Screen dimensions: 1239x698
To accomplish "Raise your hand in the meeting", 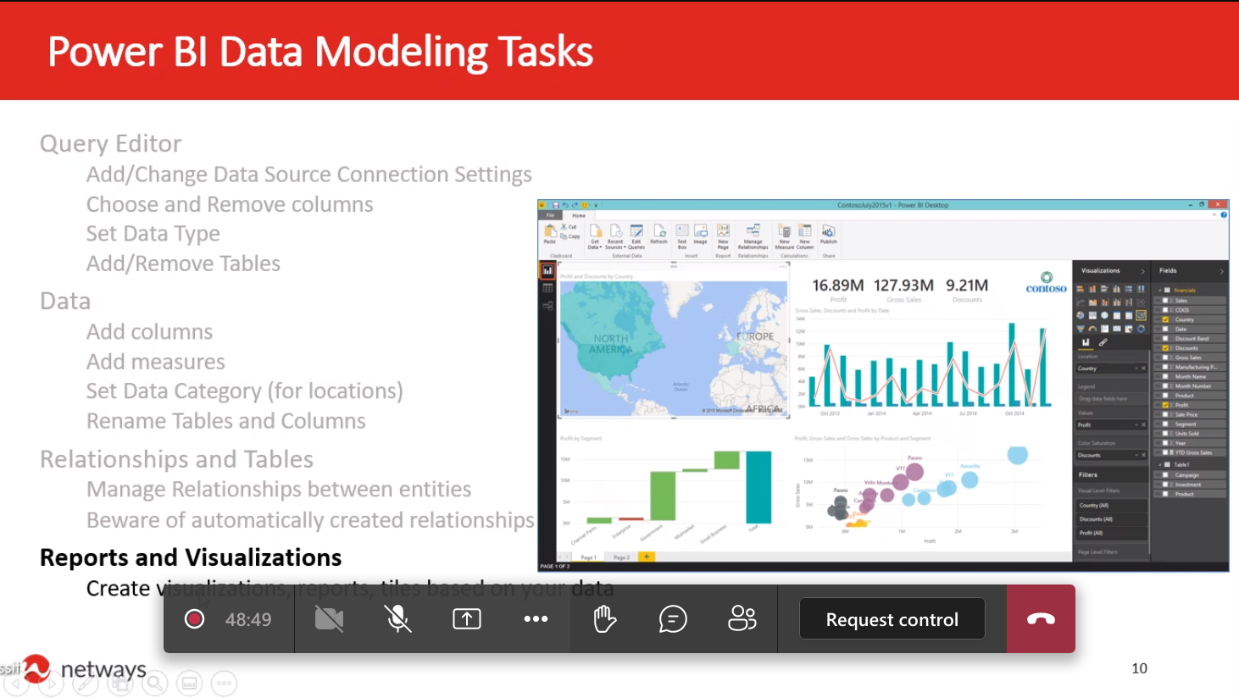I will (604, 619).
